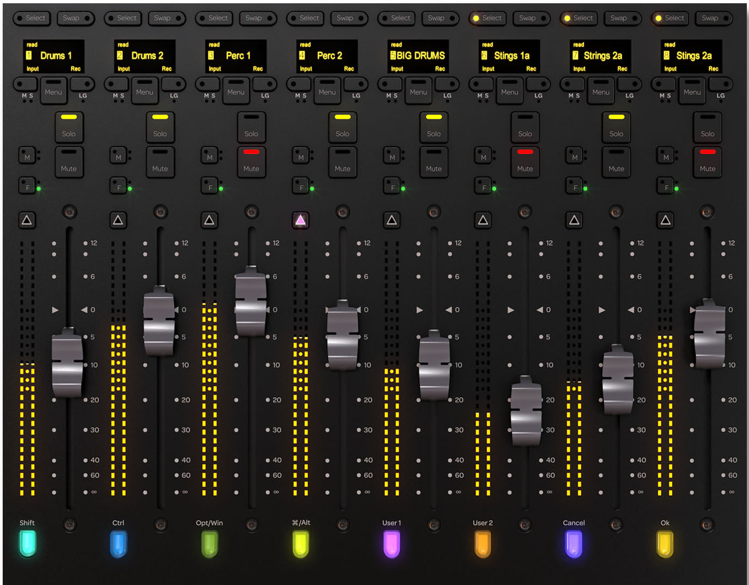Click the Shift modifier button
Viewport: 749px width, 585px height.
[x=27, y=544]
